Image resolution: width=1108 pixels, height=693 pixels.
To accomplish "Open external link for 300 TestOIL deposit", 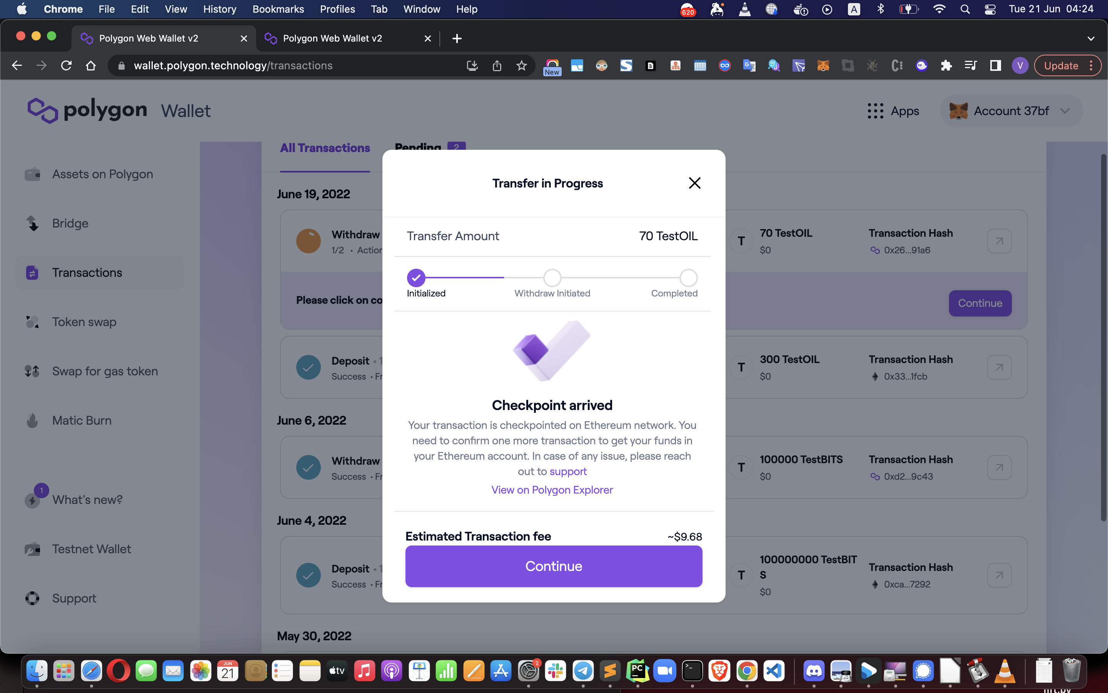I will pos(999,367).
